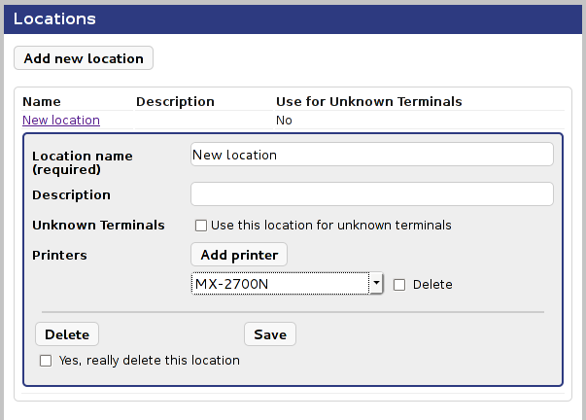The width and height of the screenshot is (586, 420).
Task: Focus the Location name text field
Action: (x=371, y=155)
